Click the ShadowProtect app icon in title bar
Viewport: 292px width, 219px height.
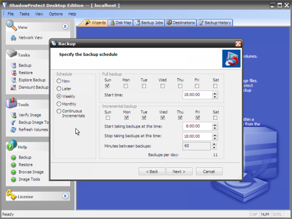click(x=5, y=5)
